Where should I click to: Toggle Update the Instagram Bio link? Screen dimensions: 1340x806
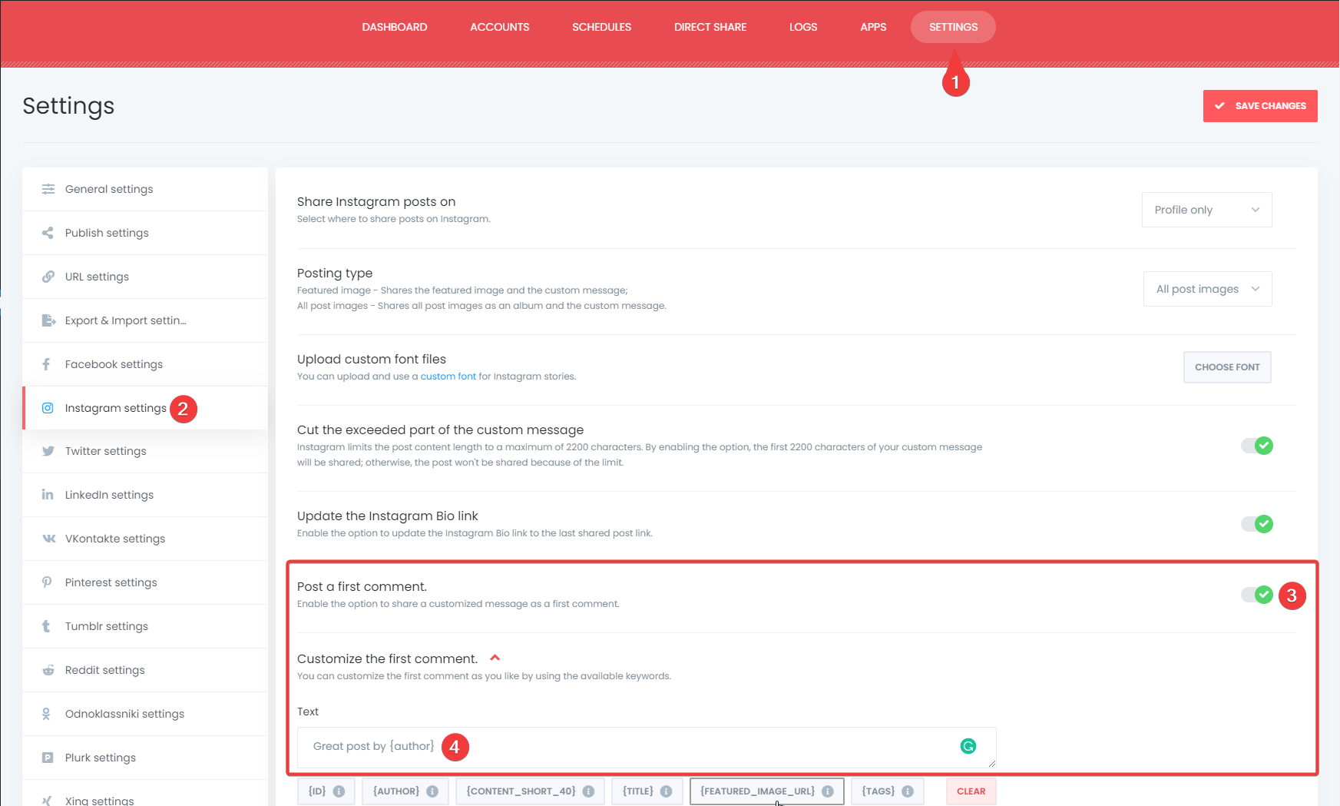[x=1257, y=524]
